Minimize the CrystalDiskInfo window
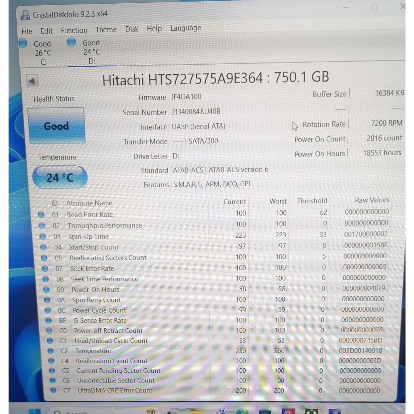 tap(346, 7)
